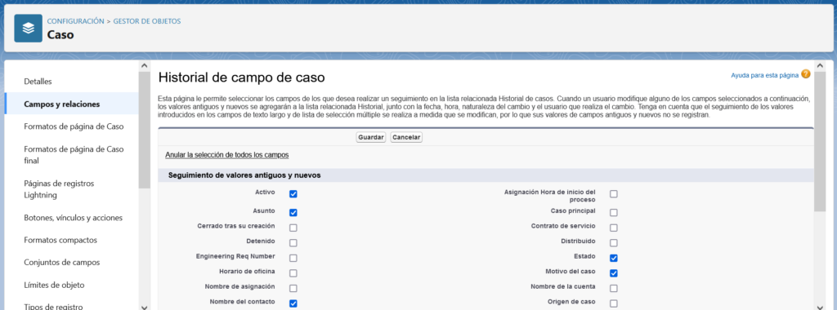Click the Cancelar button
This screenshot has width=837, height=310.
[x=406, y=137]
